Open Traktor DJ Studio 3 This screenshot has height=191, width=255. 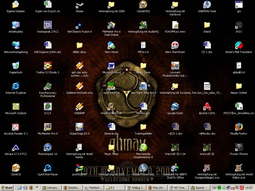47,66
